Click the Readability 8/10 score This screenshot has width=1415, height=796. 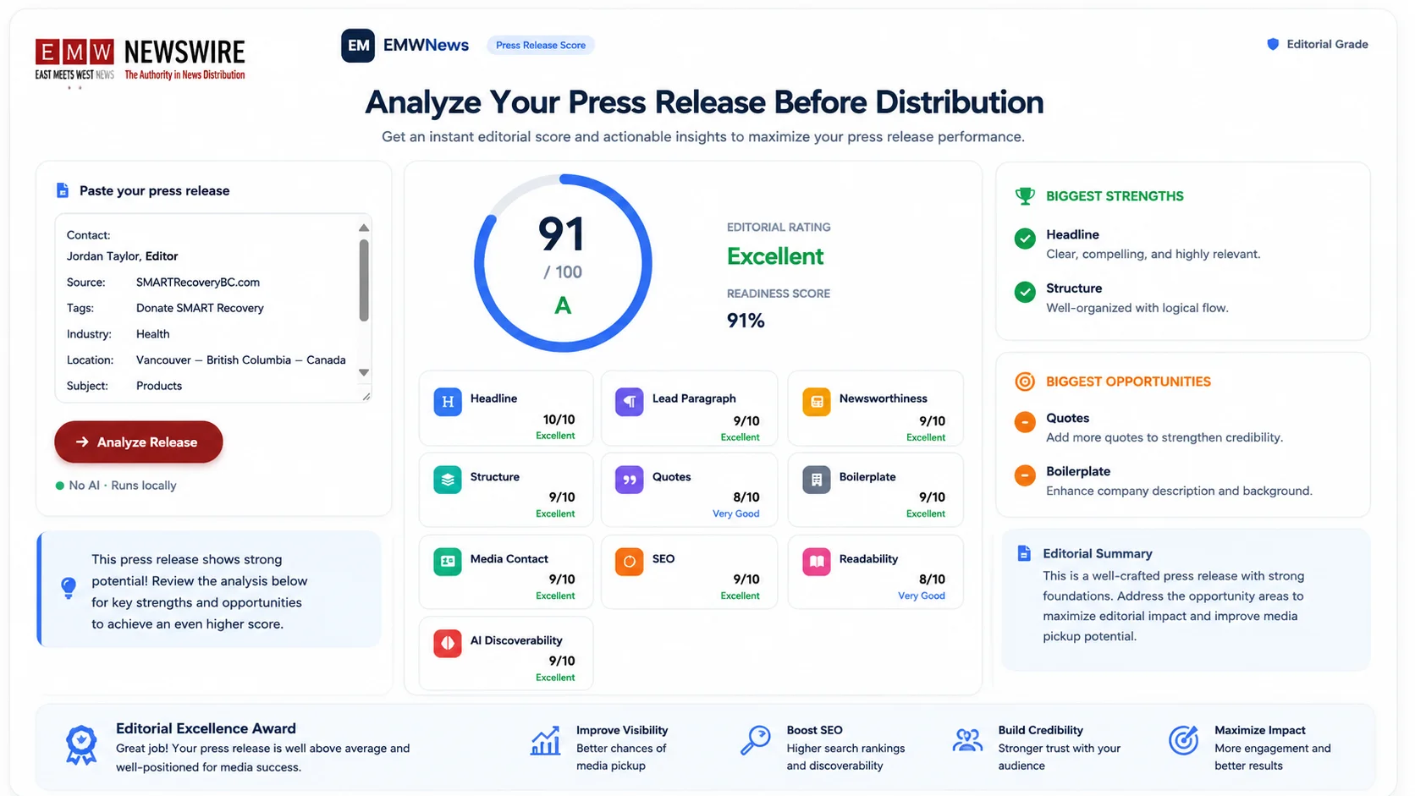[932, 579]
